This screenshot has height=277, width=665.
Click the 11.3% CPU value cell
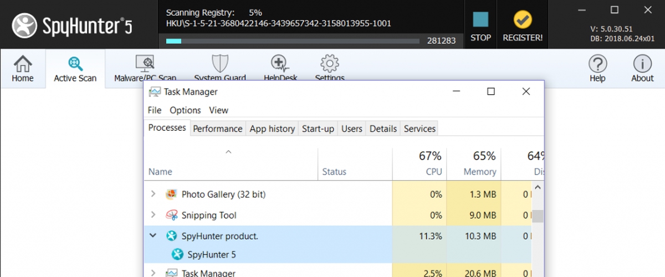point(420,236)
